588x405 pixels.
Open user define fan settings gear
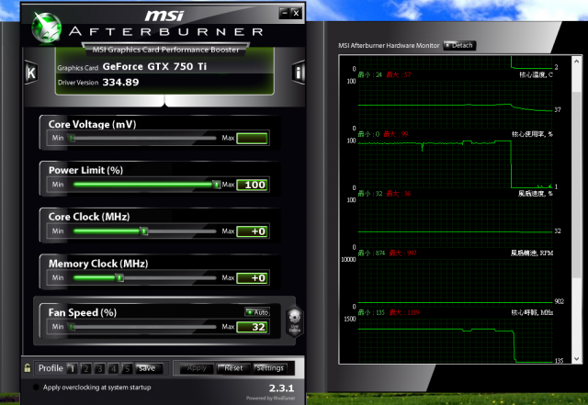pyautogui.click(x=294, y=321)
